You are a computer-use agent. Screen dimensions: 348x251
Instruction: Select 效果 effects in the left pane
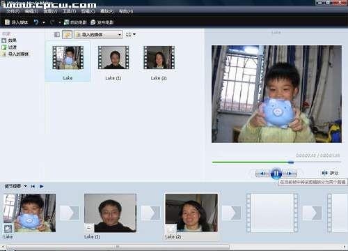[x=9, y=40]
